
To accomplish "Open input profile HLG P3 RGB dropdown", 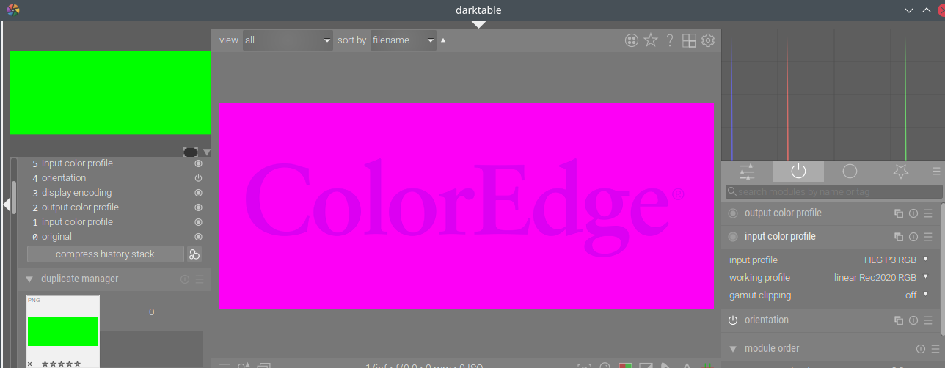I will click(829, 260).
